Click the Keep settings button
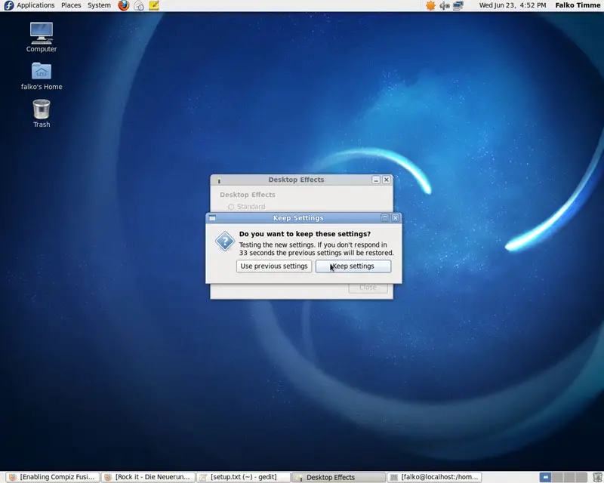 click(353, 266)
